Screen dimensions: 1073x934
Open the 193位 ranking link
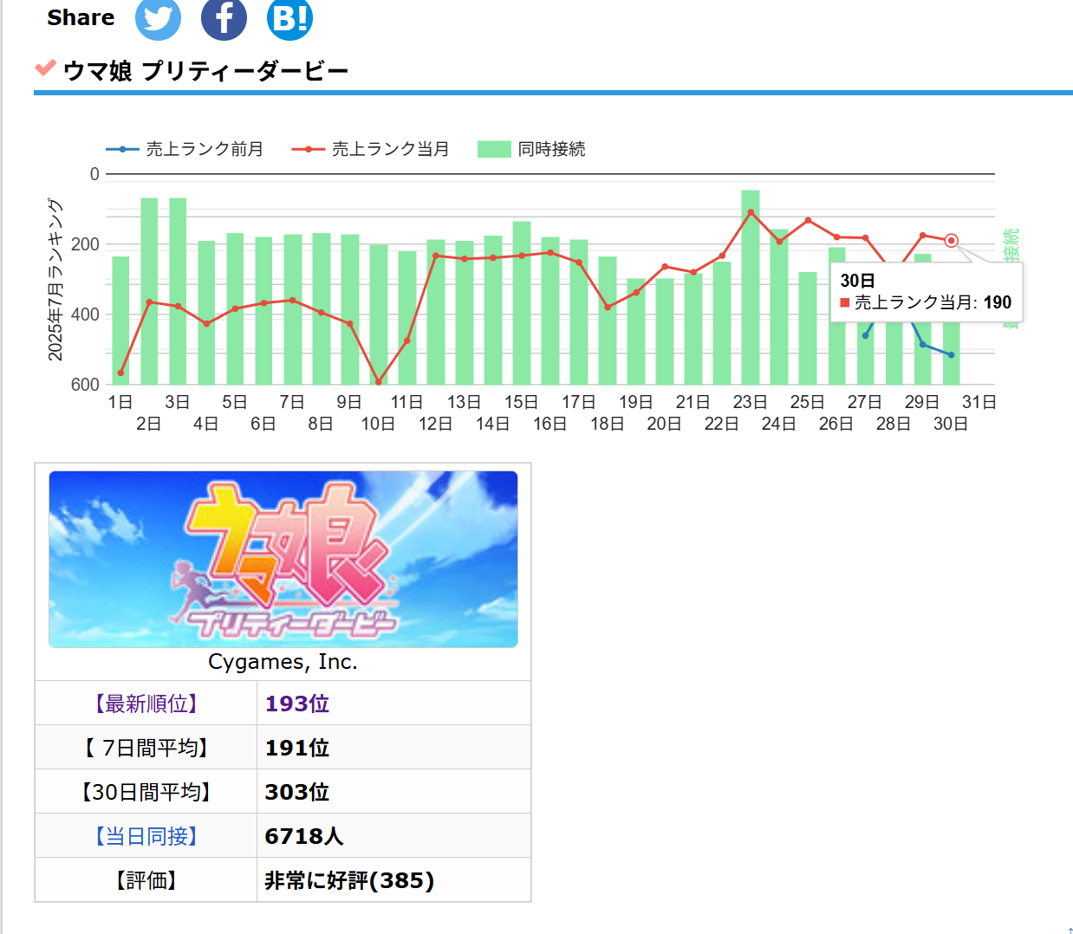297,704
